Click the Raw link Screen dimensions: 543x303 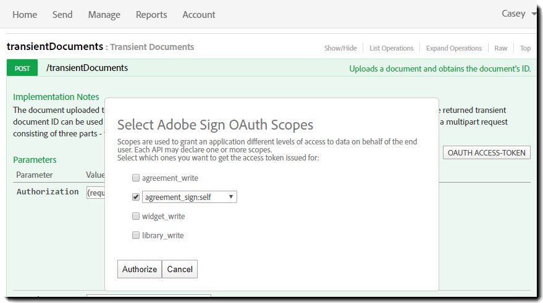tap(501, 48)
